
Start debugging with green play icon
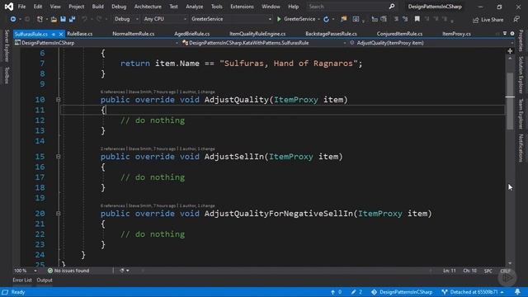(279, 19)
